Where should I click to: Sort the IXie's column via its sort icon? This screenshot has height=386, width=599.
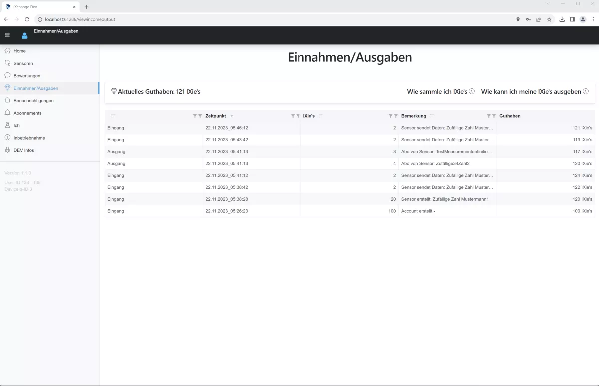click(321, 116)
